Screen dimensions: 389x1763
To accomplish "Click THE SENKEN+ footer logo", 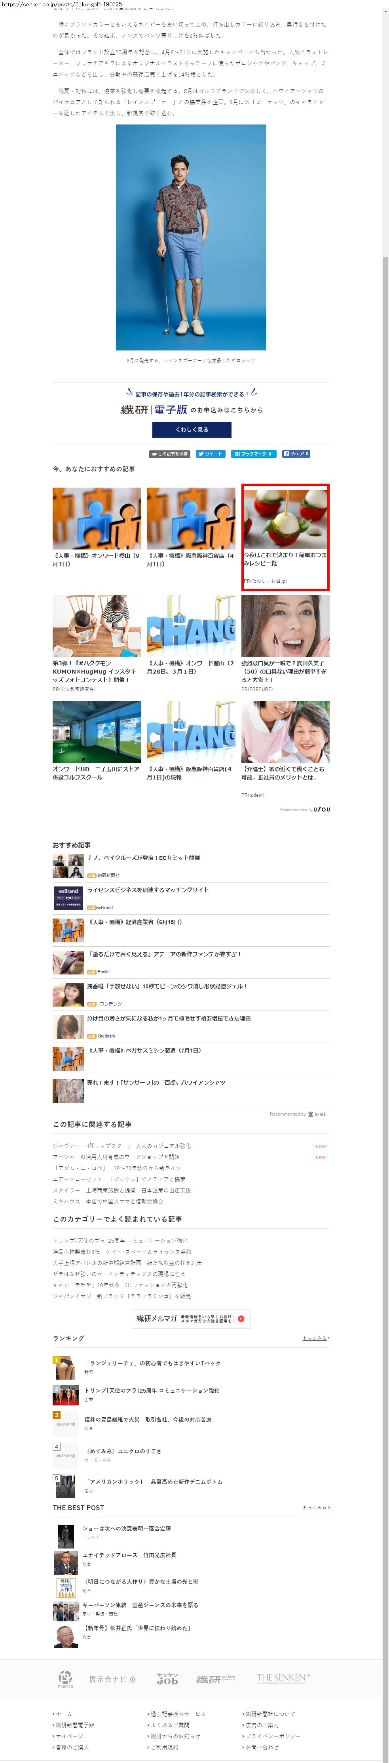I will (x=283, y=1678).
